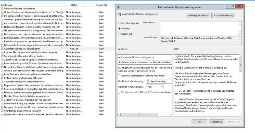Click the 'Windows-Updates zurückstellen' folder icon
255x133 pixels.
click(x=2, y=8)
